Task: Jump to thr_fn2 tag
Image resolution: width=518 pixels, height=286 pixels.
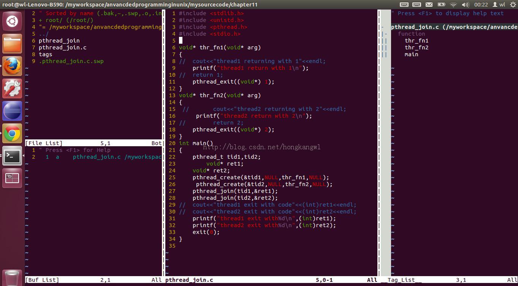Action: pyautogui.click(x=417, y=47)
